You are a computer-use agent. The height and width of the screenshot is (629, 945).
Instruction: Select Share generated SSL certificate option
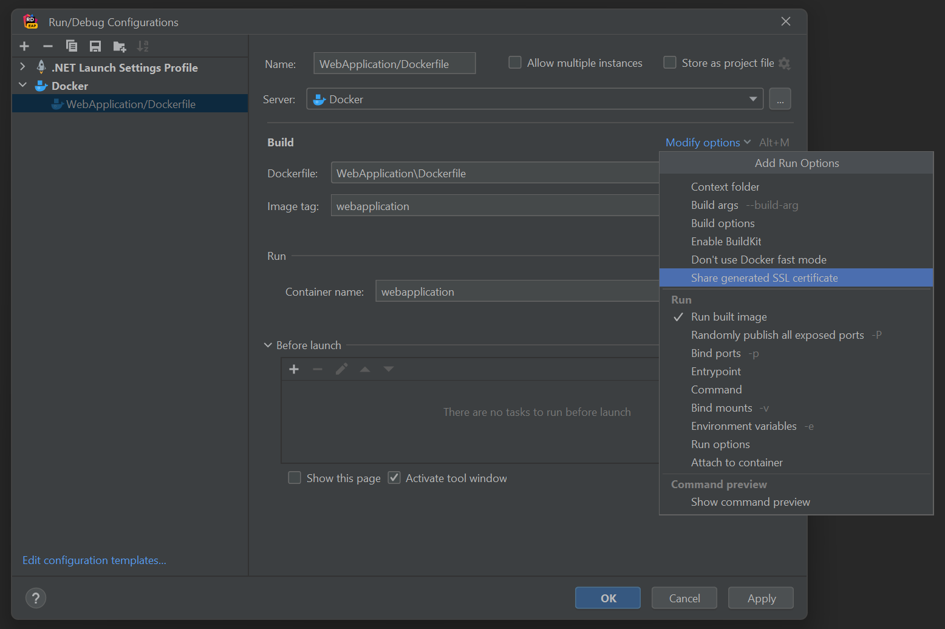pos(764,277)
